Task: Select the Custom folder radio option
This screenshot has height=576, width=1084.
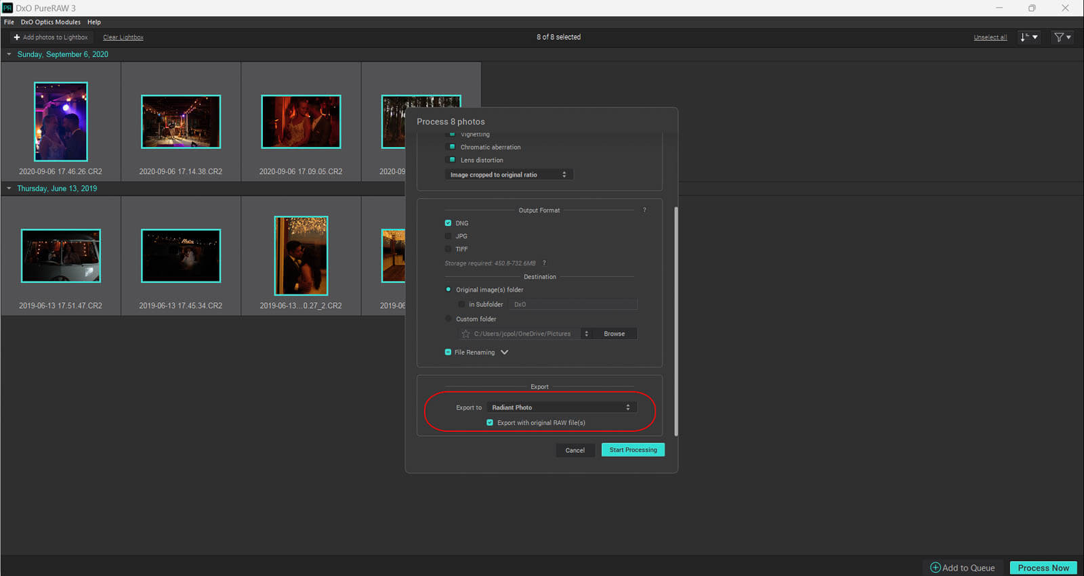Action: click(x=448, y=319)
